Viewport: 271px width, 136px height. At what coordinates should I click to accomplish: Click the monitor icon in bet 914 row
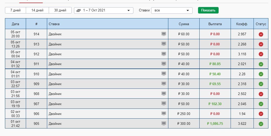pos(164,34)
